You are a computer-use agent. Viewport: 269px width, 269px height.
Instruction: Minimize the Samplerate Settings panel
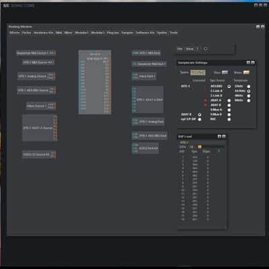(x=248, y=63)
